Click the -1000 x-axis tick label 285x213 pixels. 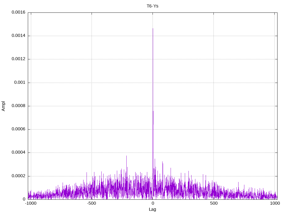coord(31,203)
